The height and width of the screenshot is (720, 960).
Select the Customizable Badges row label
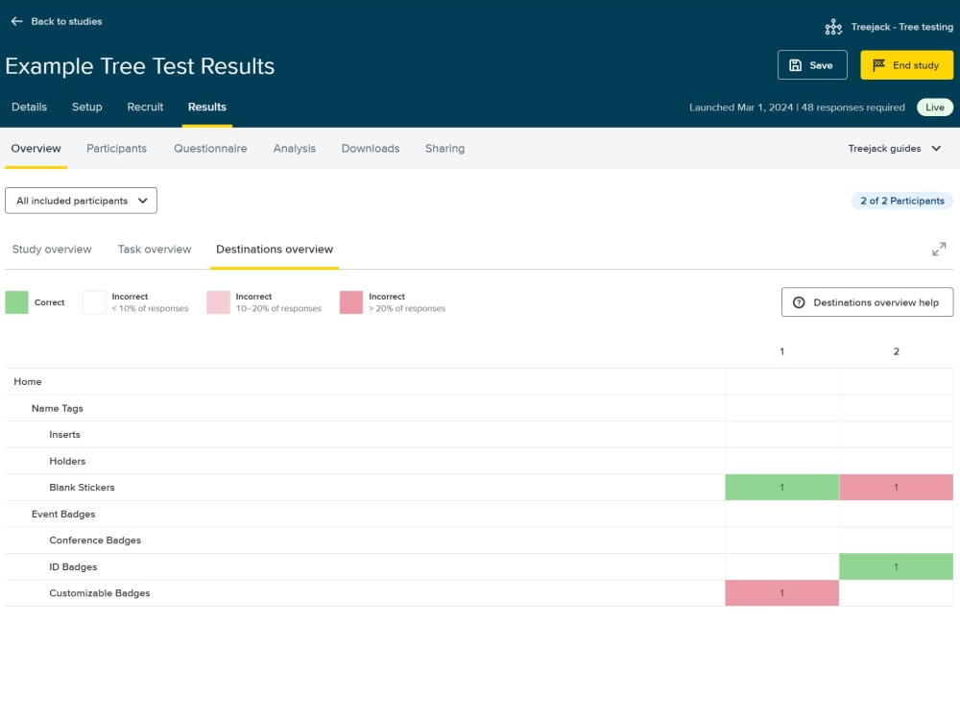[x=99, y=593]
